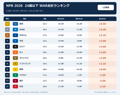Click the Hiroshima C team icon
Image resolution: width=120 pixels, height=95 pixels.
[15, 86]
